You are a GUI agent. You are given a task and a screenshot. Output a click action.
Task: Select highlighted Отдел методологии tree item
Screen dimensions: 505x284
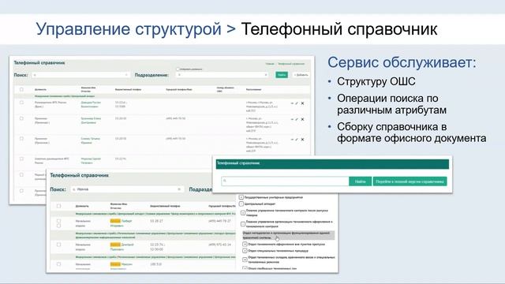point(288,235)
